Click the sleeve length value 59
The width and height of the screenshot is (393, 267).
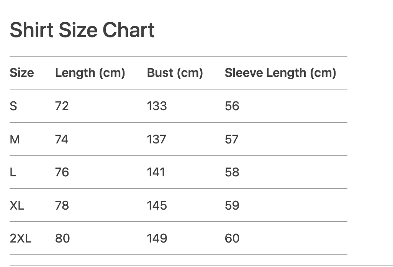tap(232, 205)
